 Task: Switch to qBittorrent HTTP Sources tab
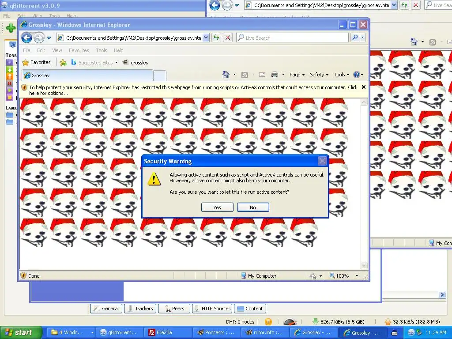212,309
